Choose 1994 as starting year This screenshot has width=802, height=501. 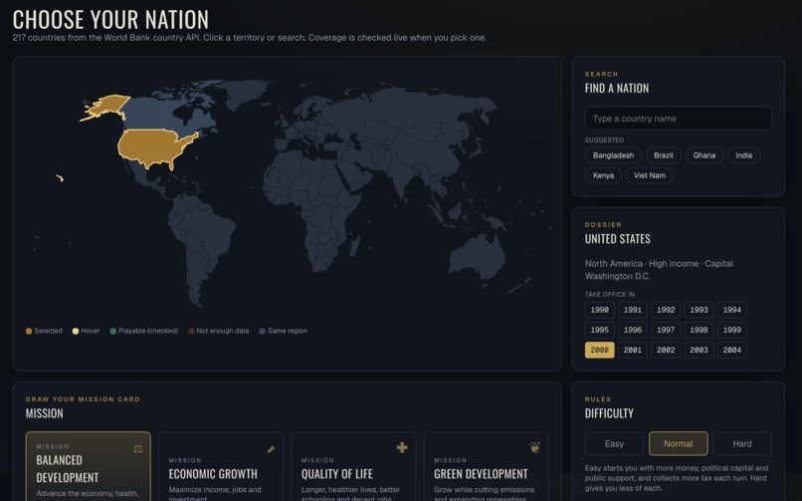(732, 310)
